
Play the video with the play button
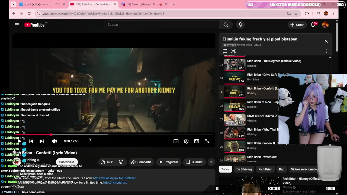(x=20, y=141)
